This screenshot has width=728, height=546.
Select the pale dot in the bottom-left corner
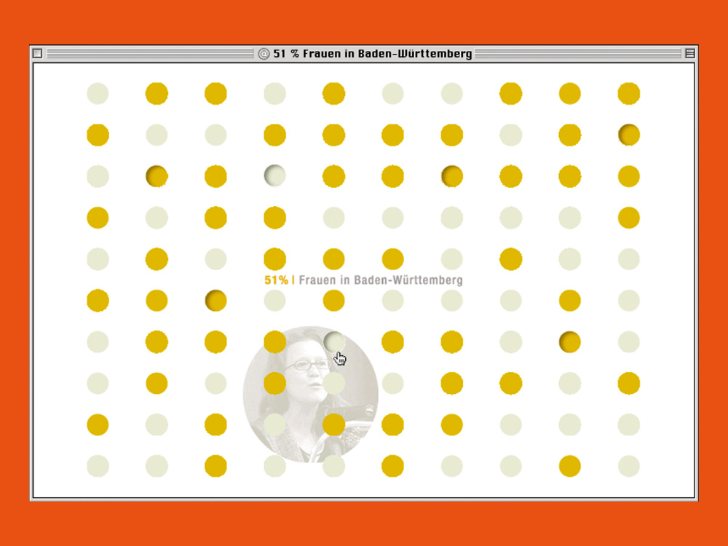[98, 466]
